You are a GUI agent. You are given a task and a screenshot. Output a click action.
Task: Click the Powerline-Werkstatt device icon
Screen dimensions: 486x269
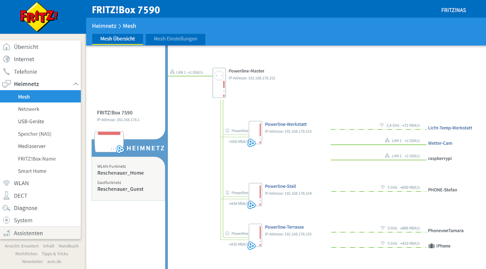(255, 133)
